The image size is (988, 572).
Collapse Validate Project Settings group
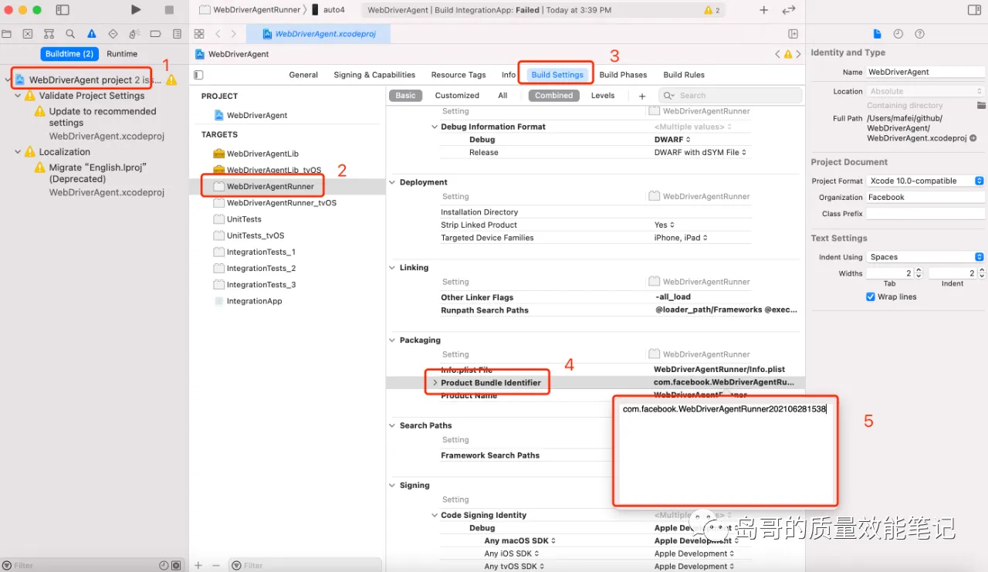point(18,96)
